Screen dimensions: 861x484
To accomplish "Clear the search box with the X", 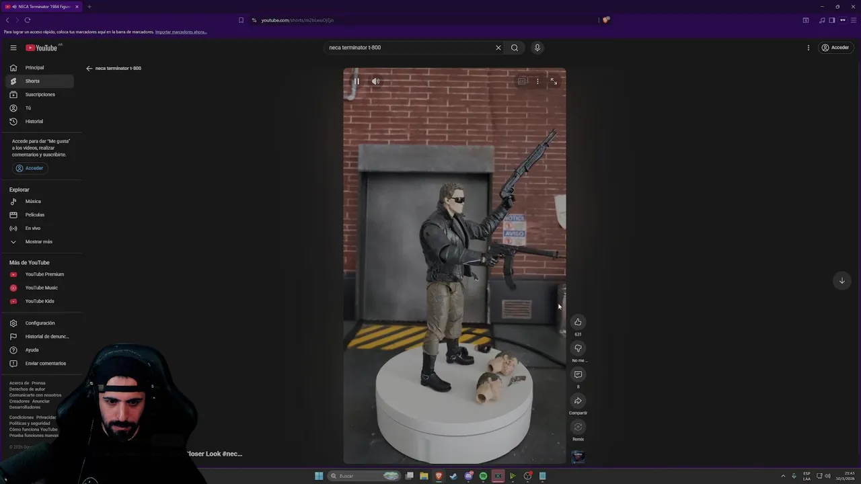I will [x=498, y=48].
